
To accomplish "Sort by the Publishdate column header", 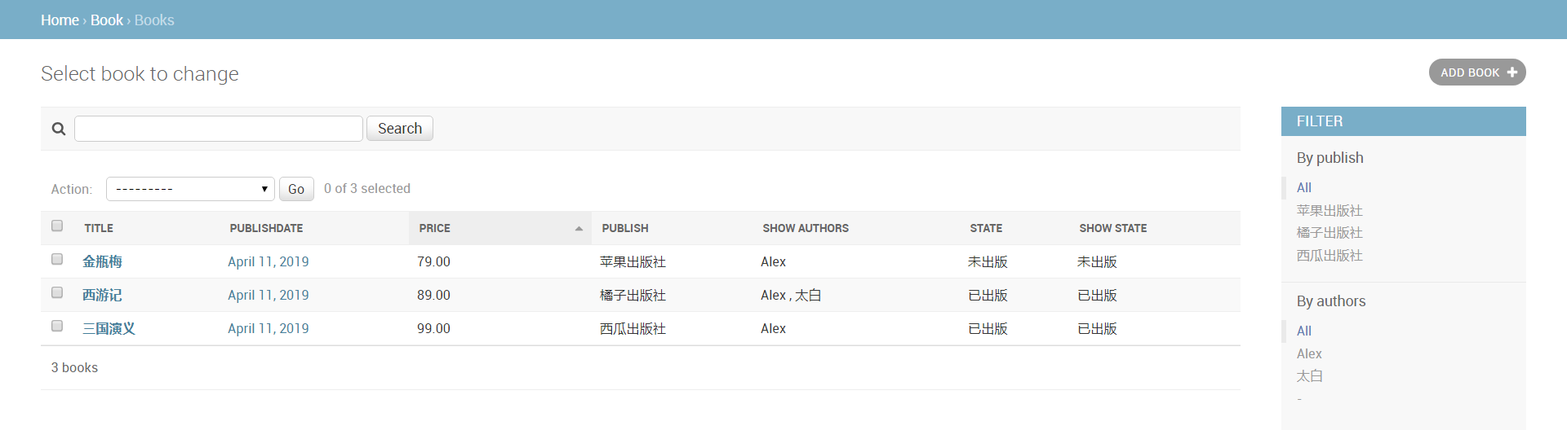I will click(x=266, y=229).
